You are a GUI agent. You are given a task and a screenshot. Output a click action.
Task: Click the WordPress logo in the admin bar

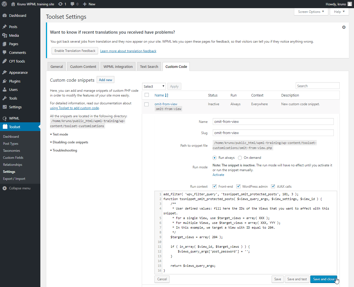click(4, 4)
